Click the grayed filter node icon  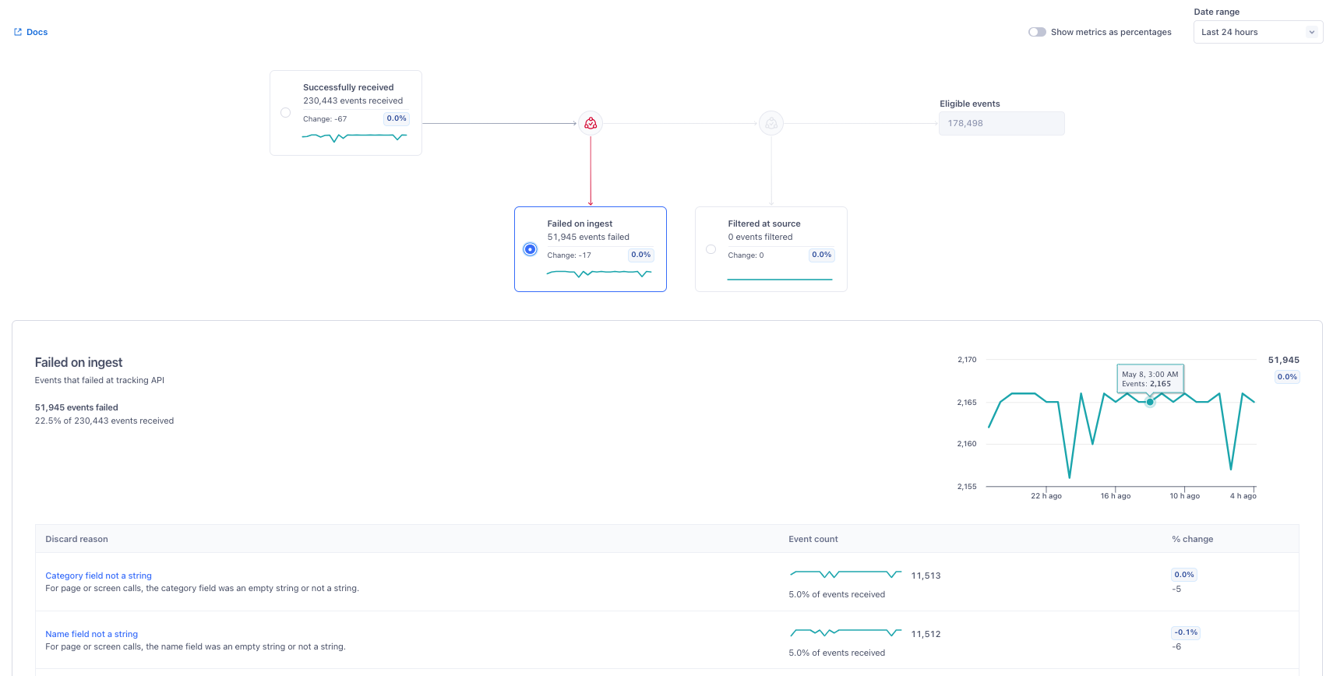(771, 123)
